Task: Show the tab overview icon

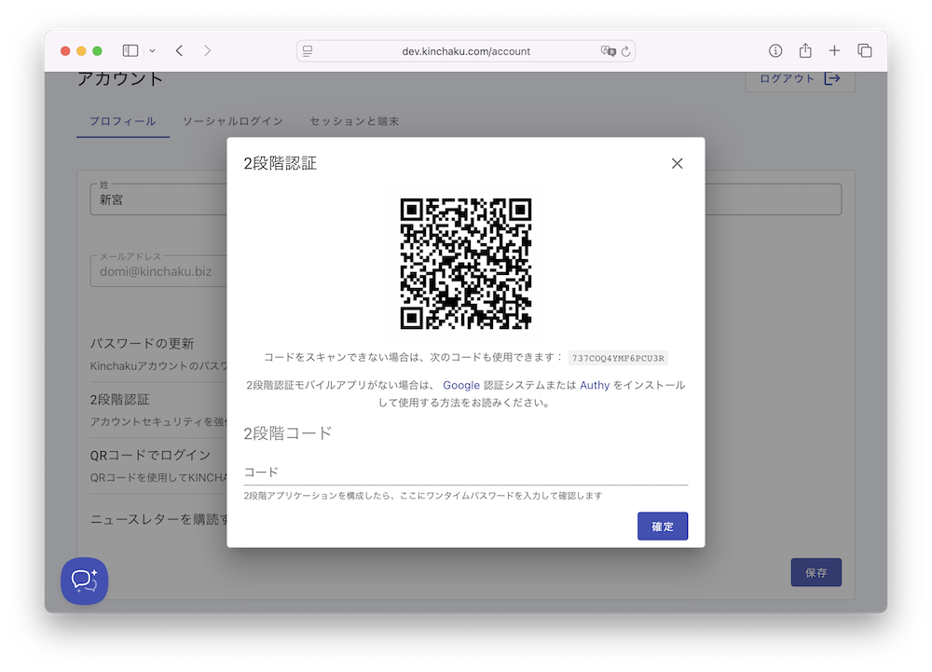Action: coord(865,51)
